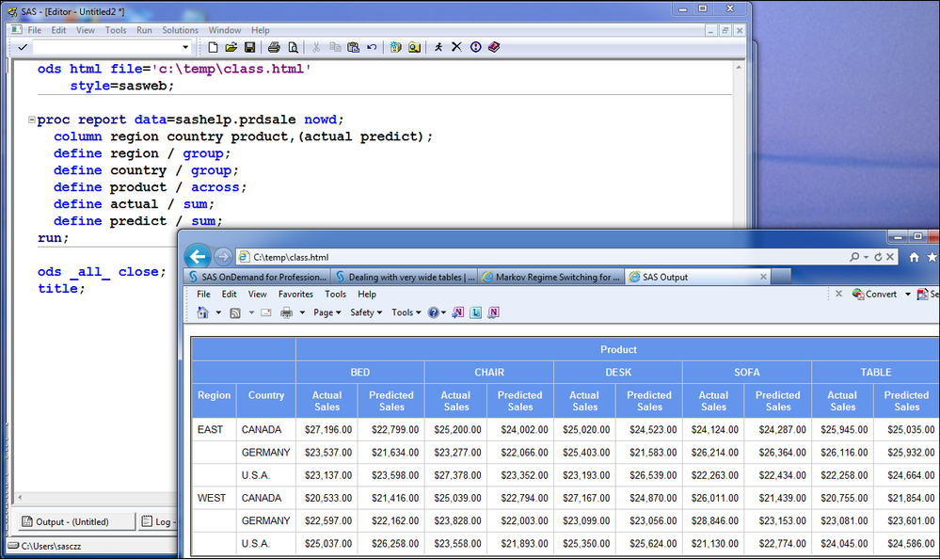Image resolution: width=940 pixels, height=559 pixels.
Task: Click the Clear All (X) icon in SAS toolbar
Action: 456,47
